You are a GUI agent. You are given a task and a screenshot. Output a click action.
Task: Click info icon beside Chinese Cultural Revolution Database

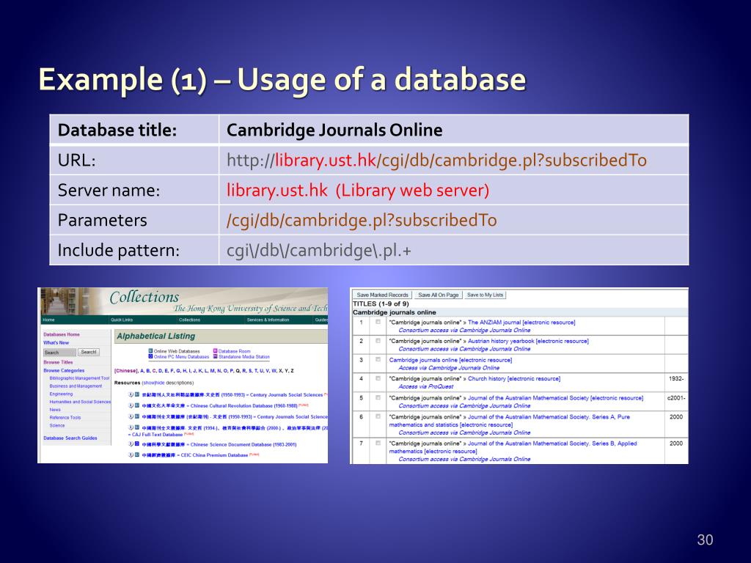(x=131, y=405)
